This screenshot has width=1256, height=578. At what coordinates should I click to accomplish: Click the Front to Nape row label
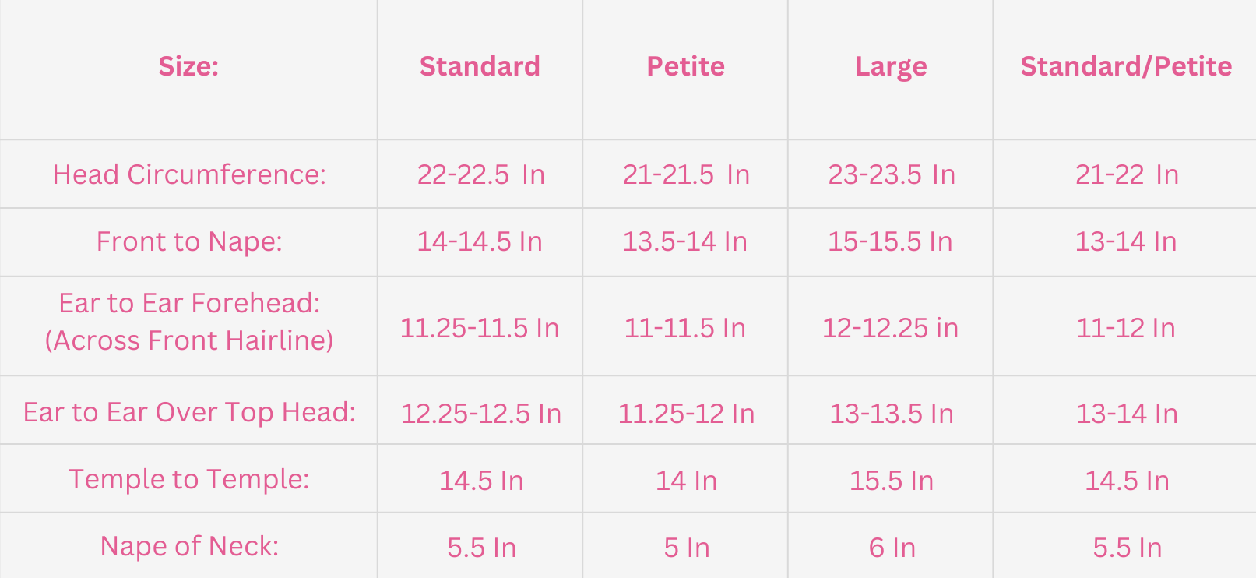click(x=189, y=241)
